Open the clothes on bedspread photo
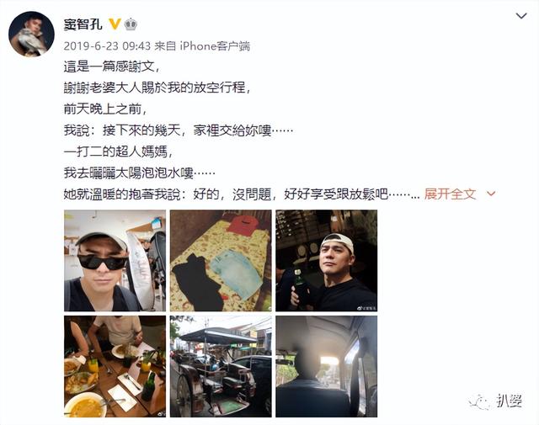The width and height of the screenshot is (539, 425). click(x=221, y=261)
